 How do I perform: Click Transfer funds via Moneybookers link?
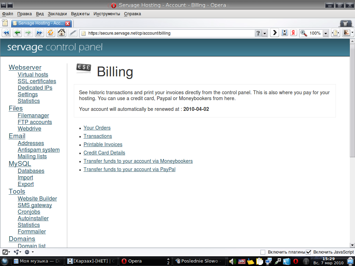(138, 161)
